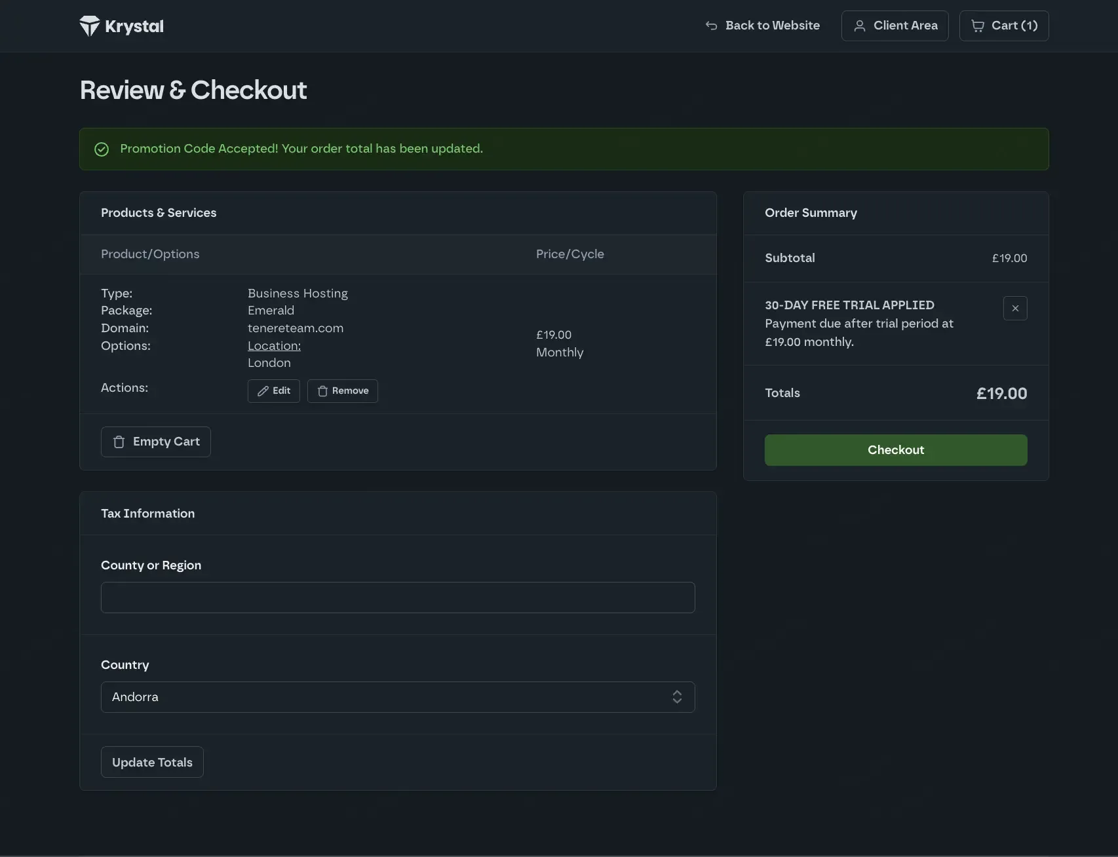The width and height of the screenshot is (1118, 857).
Task: Click the pencil Edit icon for the product
Action: coord(263,391)
